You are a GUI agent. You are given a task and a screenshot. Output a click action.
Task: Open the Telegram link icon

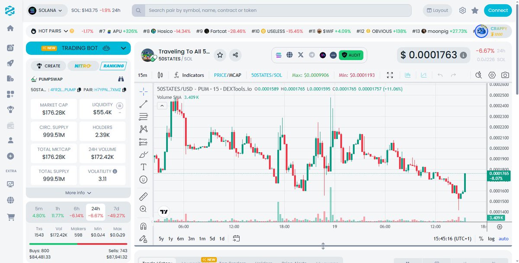(312, 55)
